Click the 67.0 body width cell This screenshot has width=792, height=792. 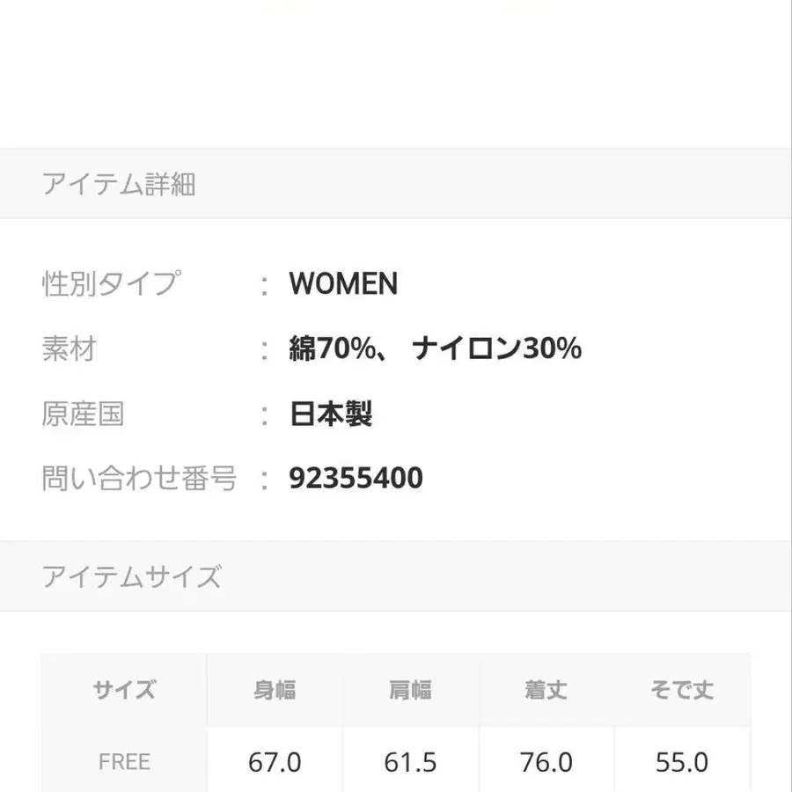(275, 761)
